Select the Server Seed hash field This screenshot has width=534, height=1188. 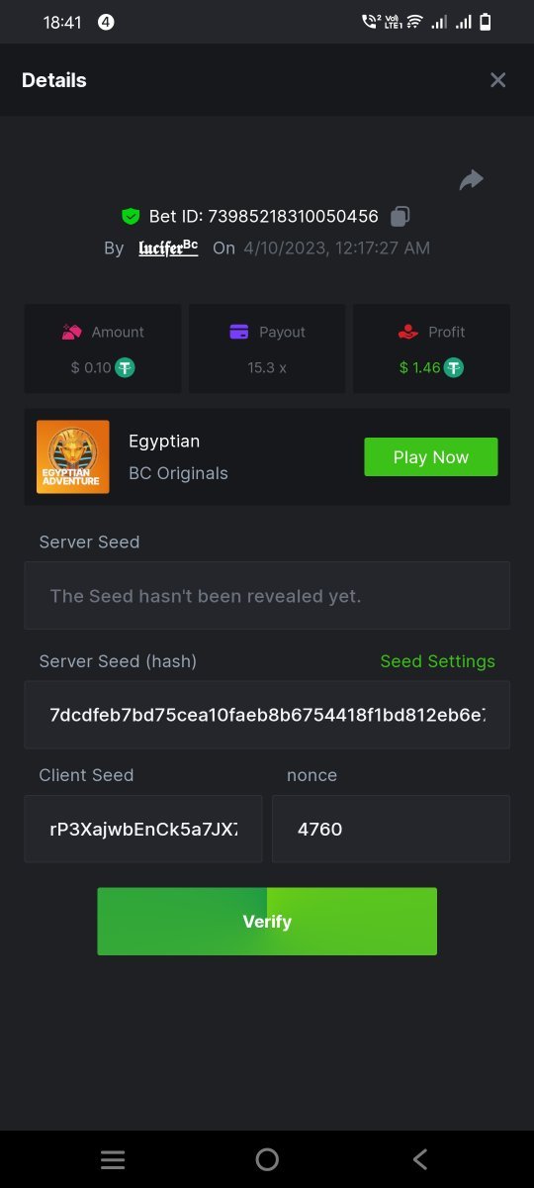tap(267, 715)
